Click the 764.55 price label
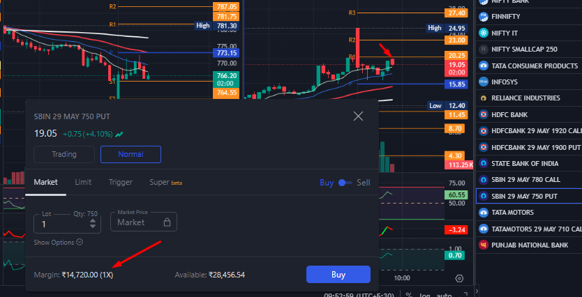The width and height of the screenshot is (582, 297). 226,93
